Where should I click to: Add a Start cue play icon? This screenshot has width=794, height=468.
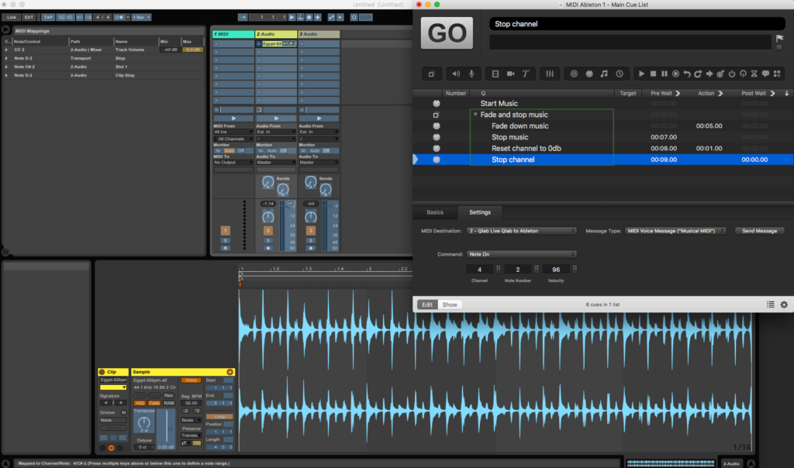coord(641,74)
